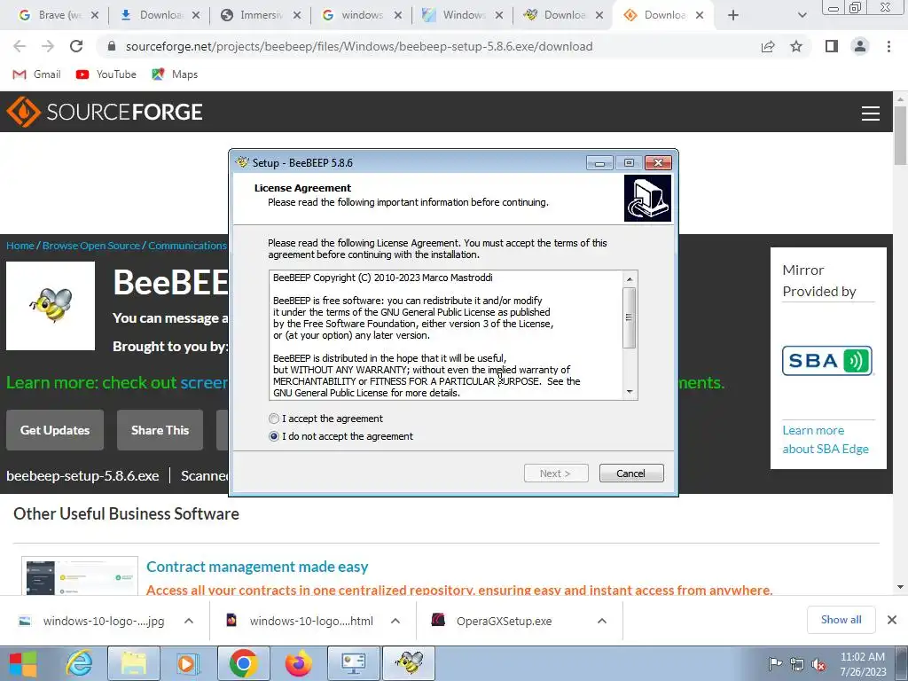Expand the tab search dropdown chevron
The height and width of the screenshot is (681, 908).
[x=802, y=15]
